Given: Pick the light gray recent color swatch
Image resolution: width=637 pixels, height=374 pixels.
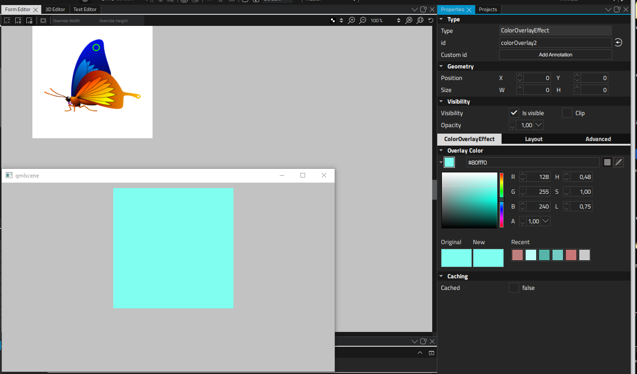Looking at the screenshot, I should point(584,255).
